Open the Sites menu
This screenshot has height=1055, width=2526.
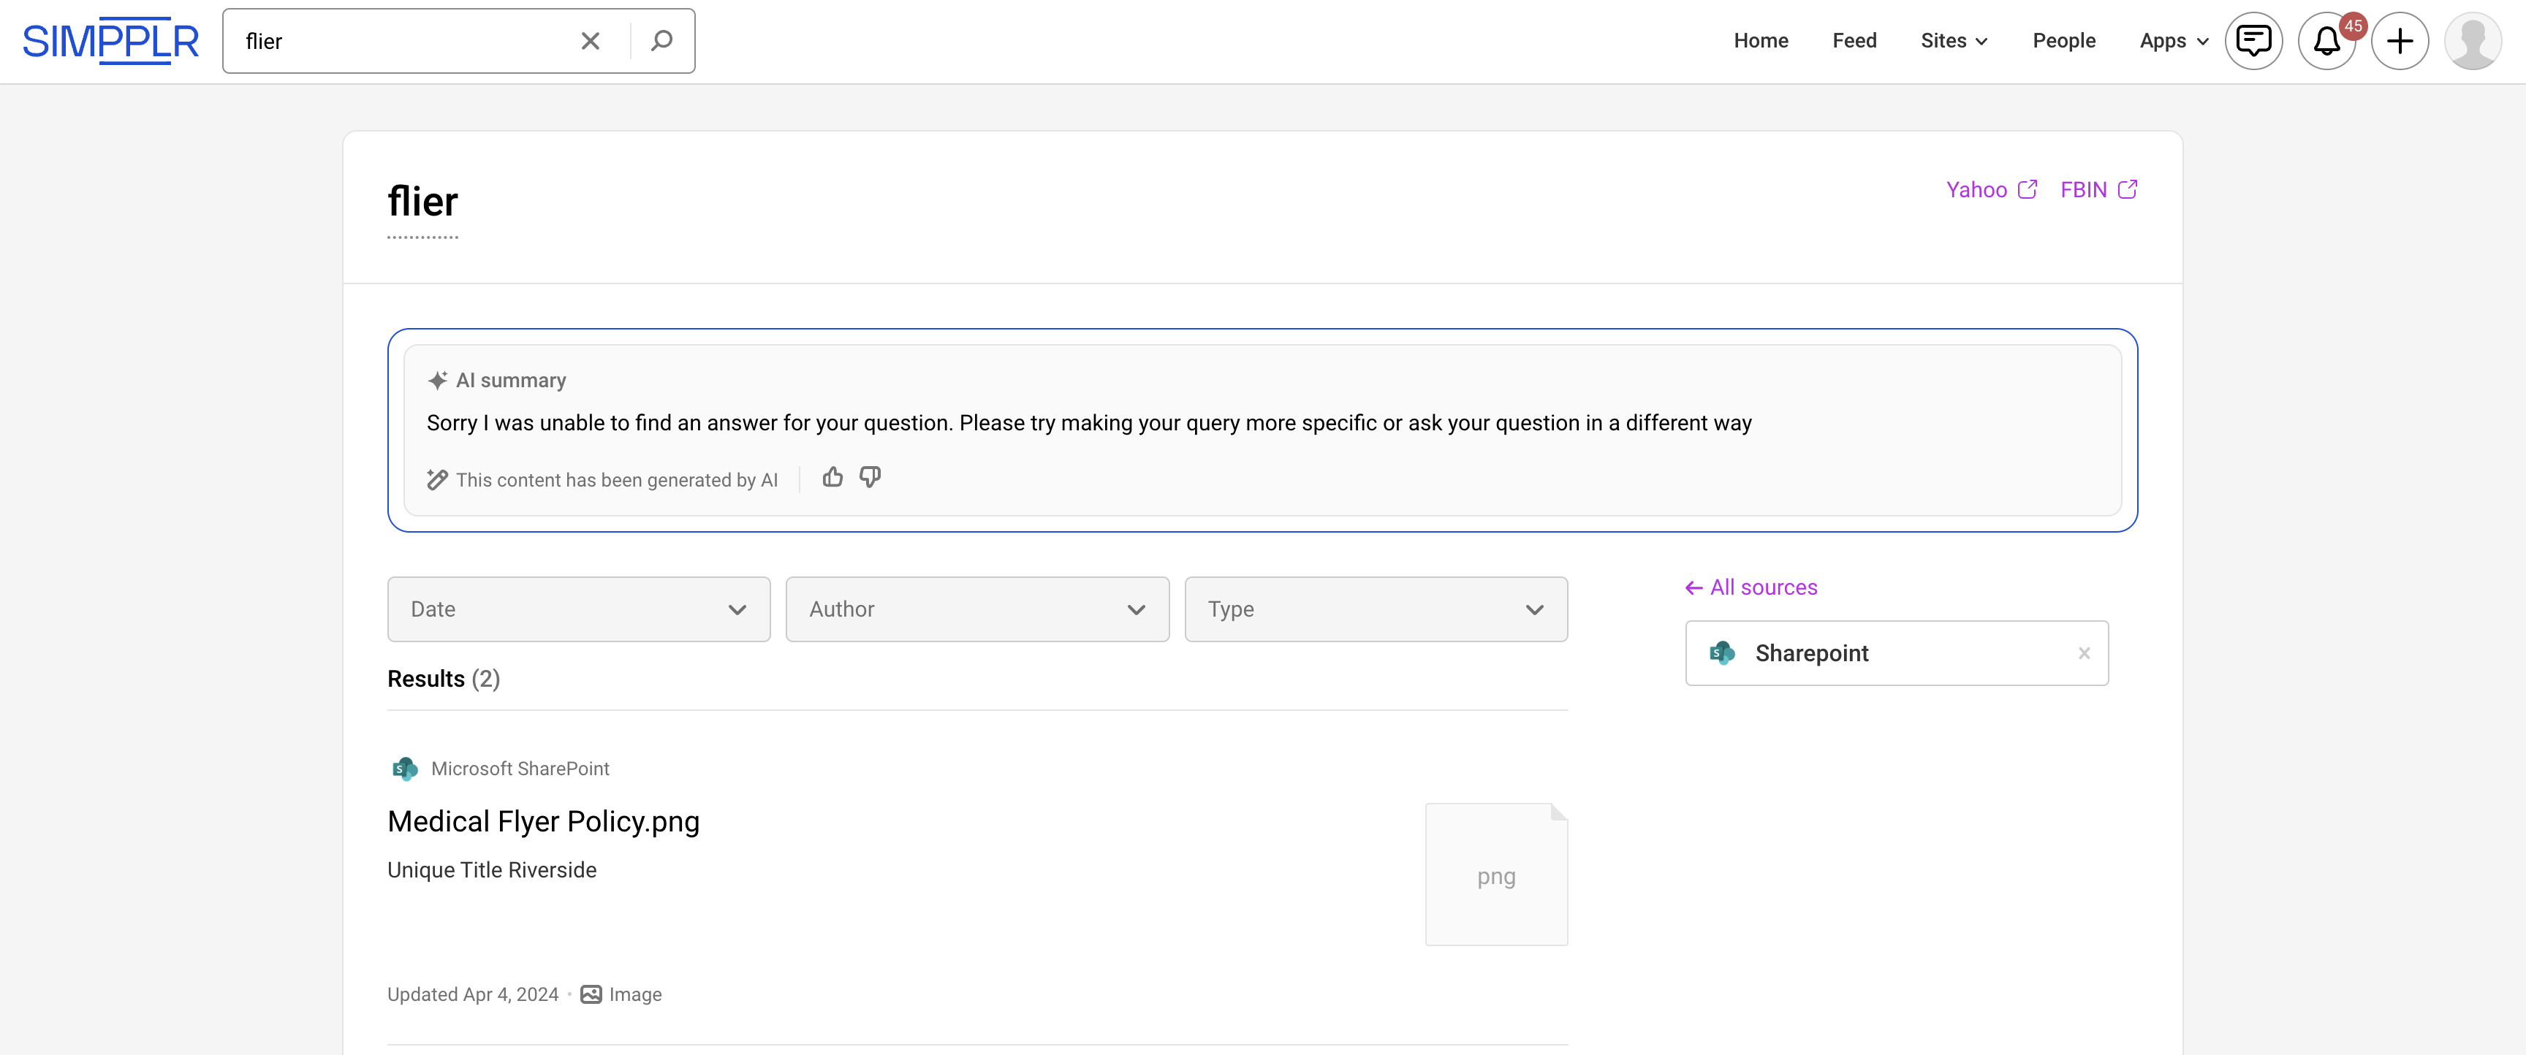coord(1953,40)
